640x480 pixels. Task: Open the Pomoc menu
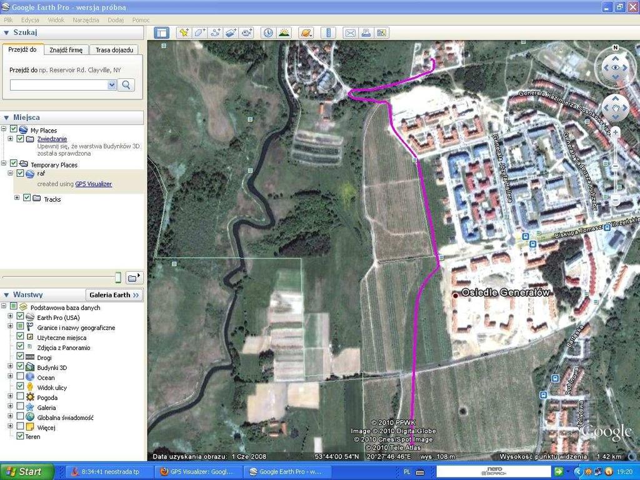[x=141, y=20]
